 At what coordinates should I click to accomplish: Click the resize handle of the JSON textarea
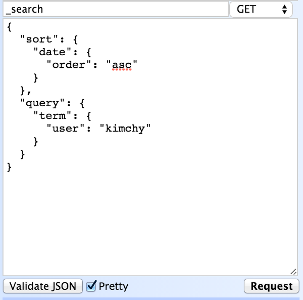tap(293, 272)
